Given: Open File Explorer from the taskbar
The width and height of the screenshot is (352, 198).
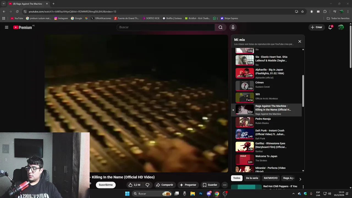Looking at the screenshot, I should coord(193,194).
